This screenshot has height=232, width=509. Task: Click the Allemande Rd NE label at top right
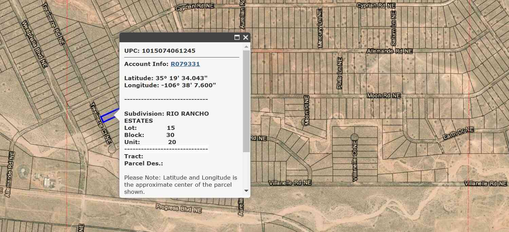390,51
